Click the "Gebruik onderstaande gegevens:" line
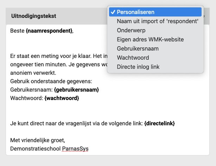The image size is (216, 166). click(x=51, y=81)
